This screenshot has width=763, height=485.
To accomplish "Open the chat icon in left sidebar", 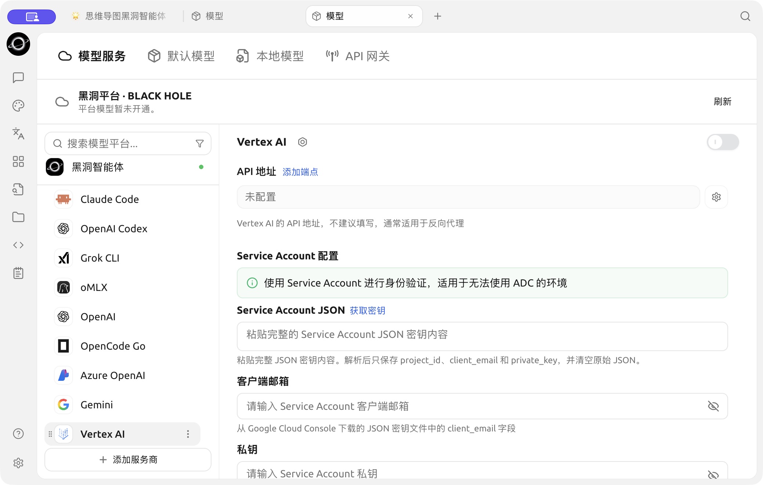I will [18, 77].
